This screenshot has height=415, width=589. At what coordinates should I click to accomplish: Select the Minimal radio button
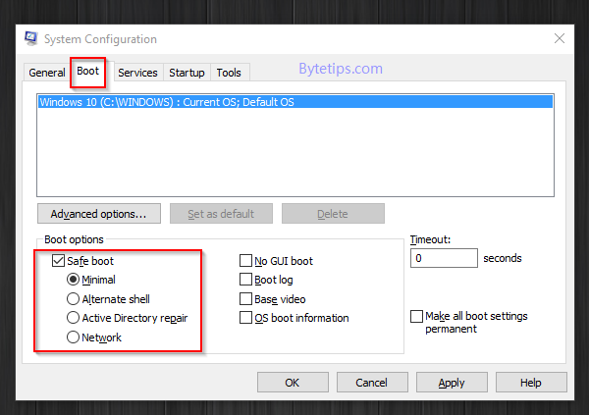(x=73, y=280)
